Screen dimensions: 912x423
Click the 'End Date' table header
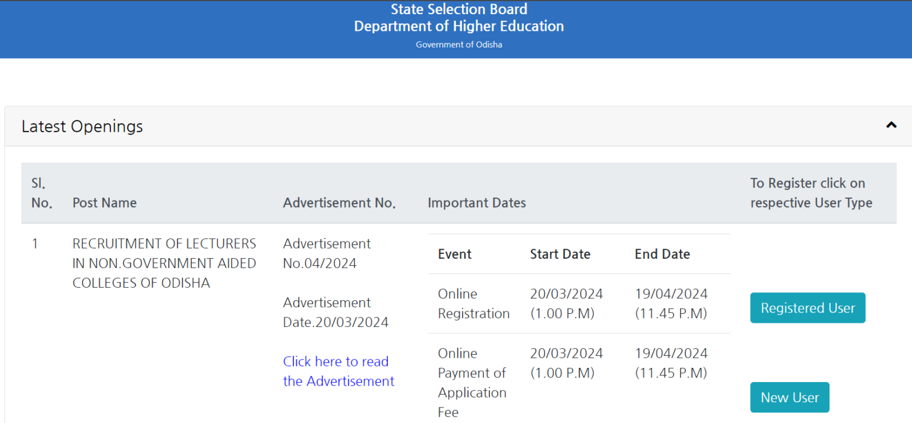point(662,253)
